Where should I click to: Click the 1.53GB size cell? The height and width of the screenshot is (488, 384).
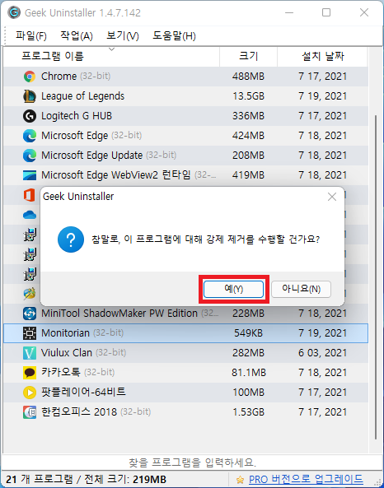(x=248, y=412)
